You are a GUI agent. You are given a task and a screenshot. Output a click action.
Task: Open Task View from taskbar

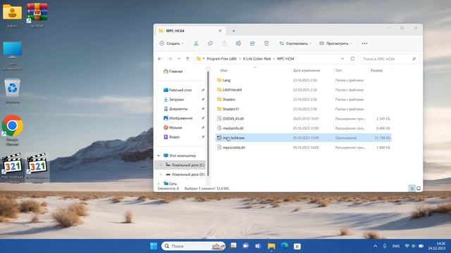tap(233, 246)
